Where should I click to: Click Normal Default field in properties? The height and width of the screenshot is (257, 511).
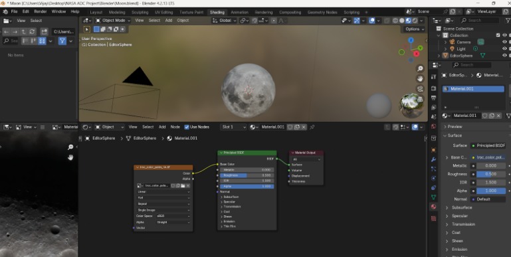pyautogui.click(x=488, y=199)
